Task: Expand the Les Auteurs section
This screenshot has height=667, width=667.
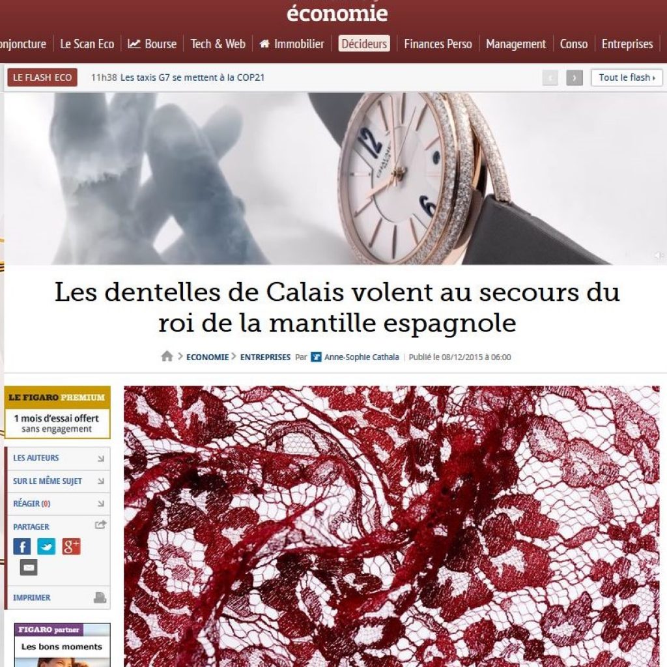Action: pos(59,458)
